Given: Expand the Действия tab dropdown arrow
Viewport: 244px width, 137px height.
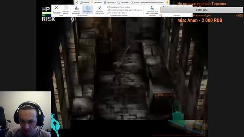Looking at the screenshot, I should point(102,3).
